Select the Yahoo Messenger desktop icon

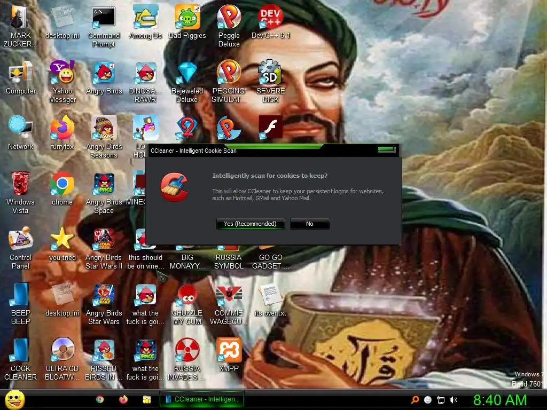click(62, 82)
